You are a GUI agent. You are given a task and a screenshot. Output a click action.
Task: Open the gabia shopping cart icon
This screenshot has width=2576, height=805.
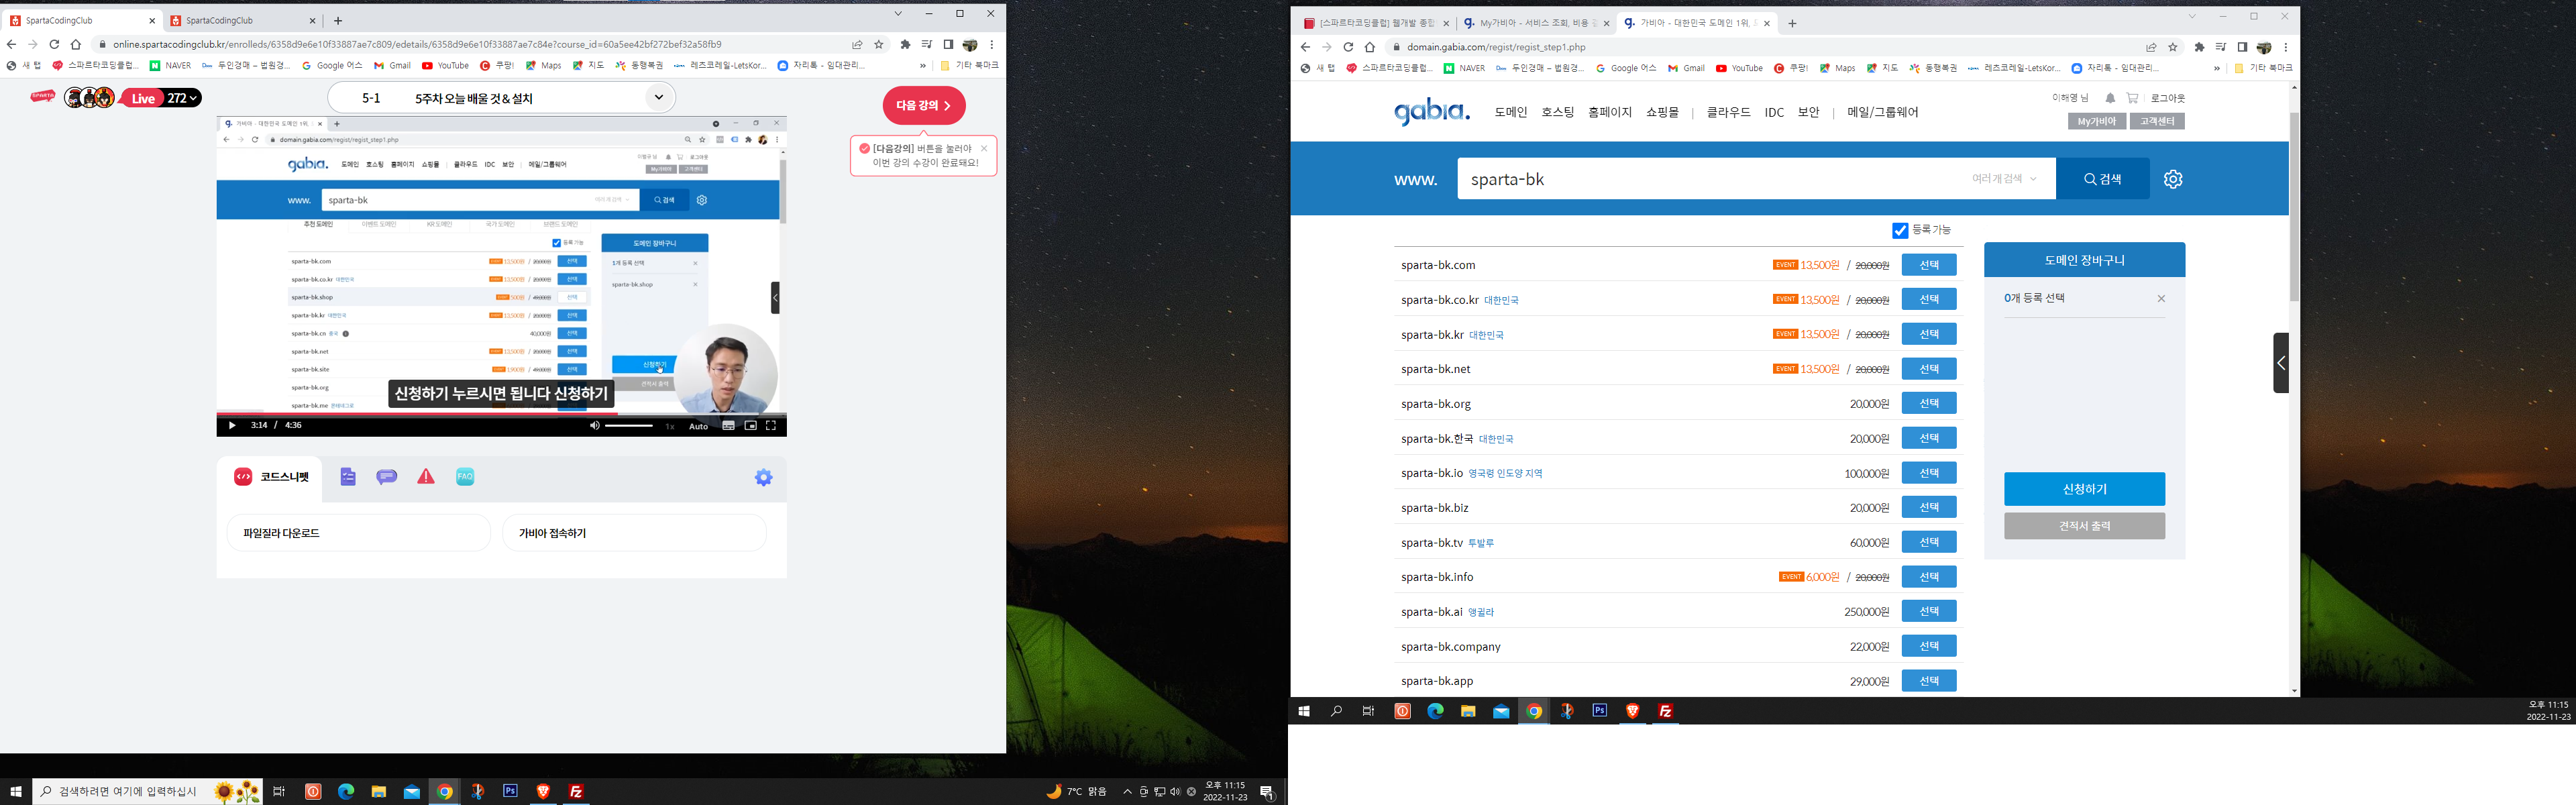coord(2133,98)
